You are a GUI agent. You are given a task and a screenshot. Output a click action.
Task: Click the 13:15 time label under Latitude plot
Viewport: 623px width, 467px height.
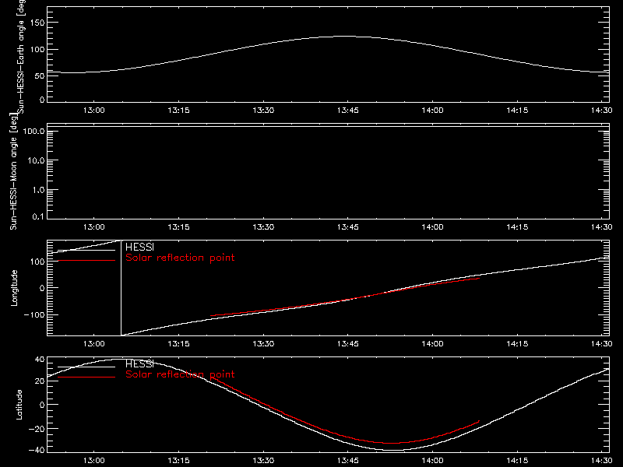coord(179,461)
